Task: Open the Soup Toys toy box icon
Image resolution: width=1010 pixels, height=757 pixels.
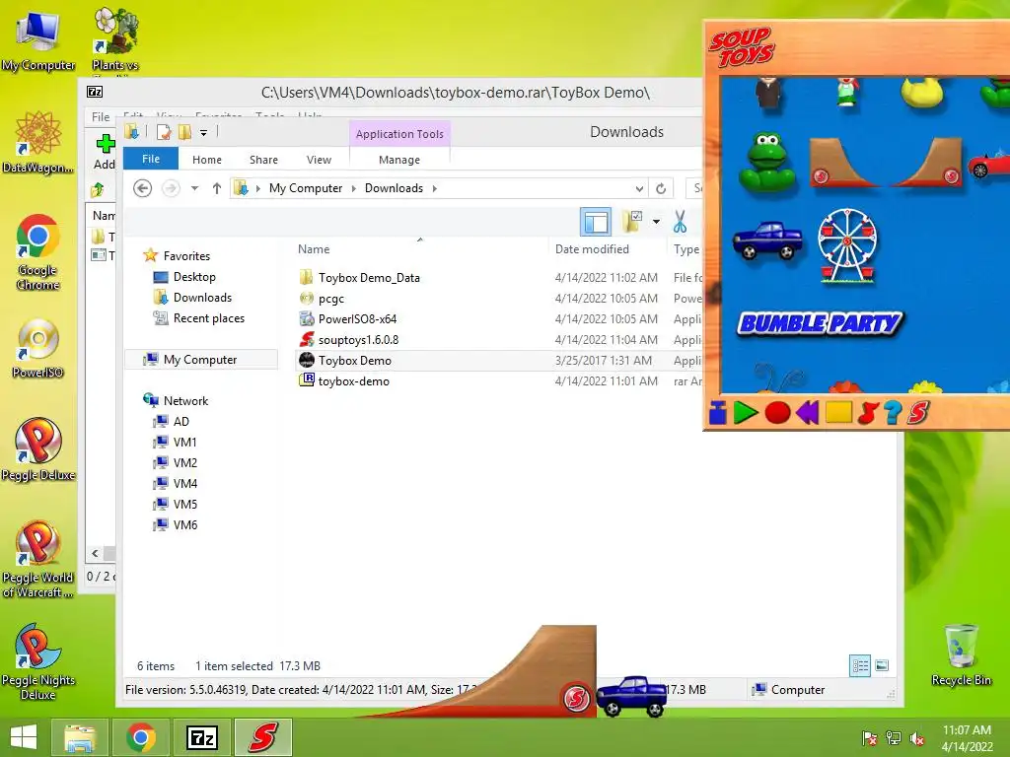Action: point(718,413)
